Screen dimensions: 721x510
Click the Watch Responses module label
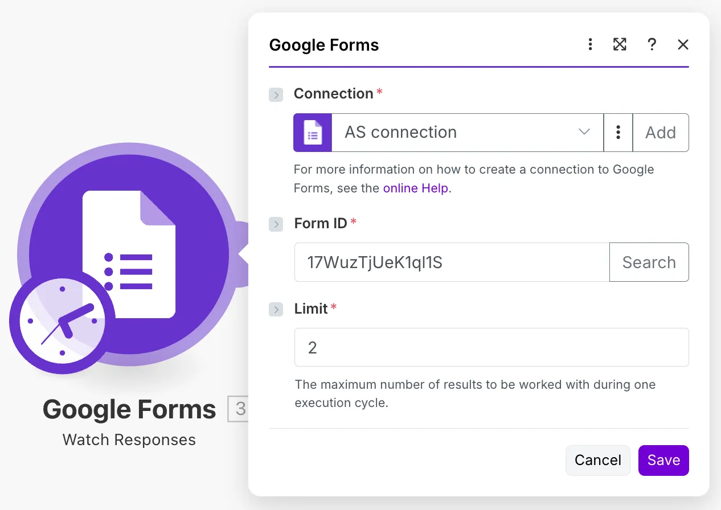tap(129, 439)
